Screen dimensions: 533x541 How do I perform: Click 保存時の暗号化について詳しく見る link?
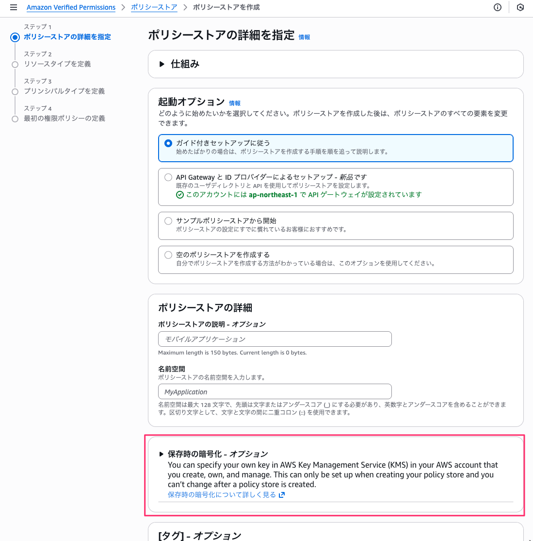pos(221,494)
